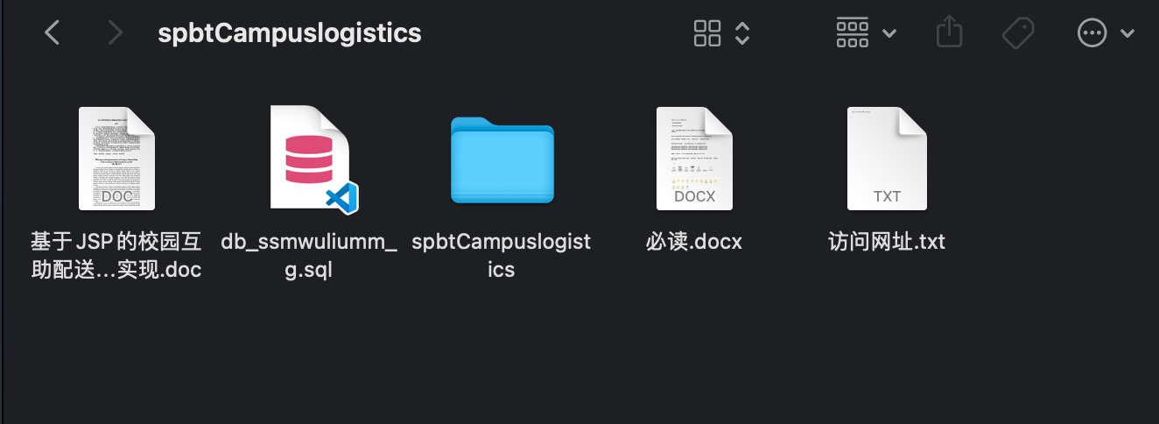This screenshot has height=424, width=1159.
Task: Click the 基于JSP的校园互助配送 doc filename label
Action: [x=116, y=256]
